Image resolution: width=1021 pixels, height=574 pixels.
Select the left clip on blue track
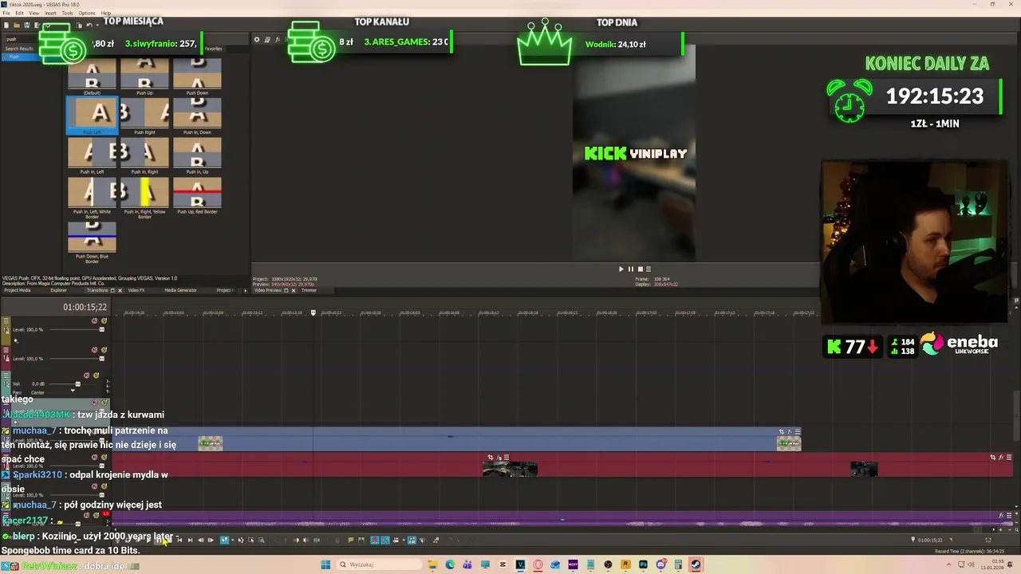[210, 443]
